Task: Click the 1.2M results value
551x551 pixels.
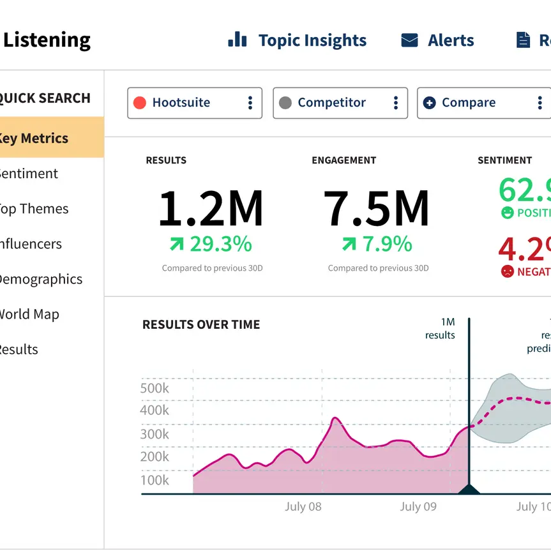Action: (x=211, y=208)
